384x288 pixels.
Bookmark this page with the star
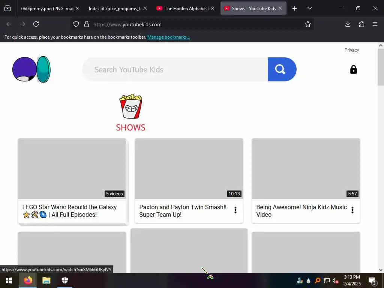308,24
